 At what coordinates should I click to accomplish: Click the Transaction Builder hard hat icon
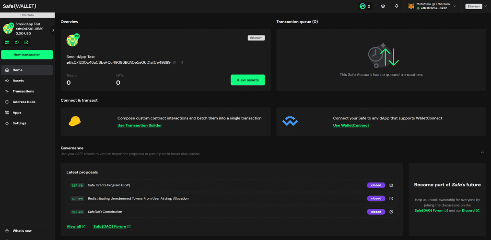[74, 121]
